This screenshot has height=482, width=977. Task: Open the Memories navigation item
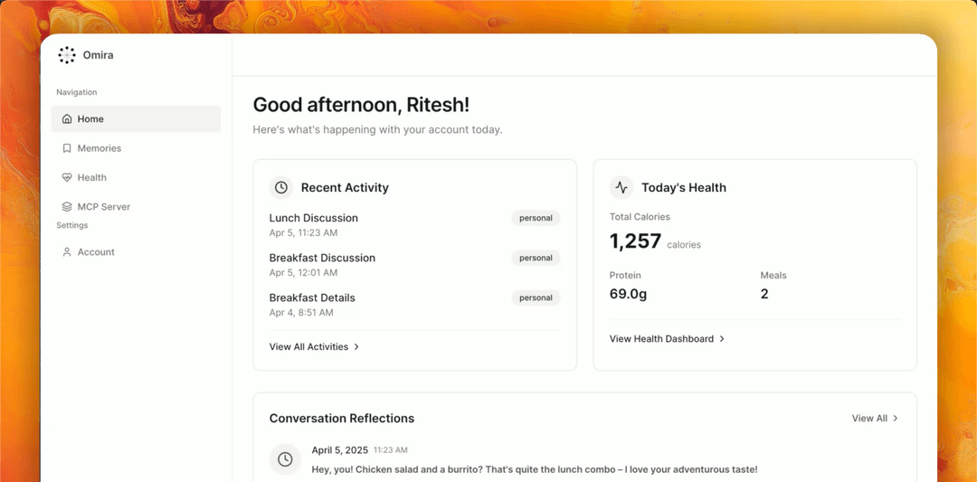tap(136, 148)
